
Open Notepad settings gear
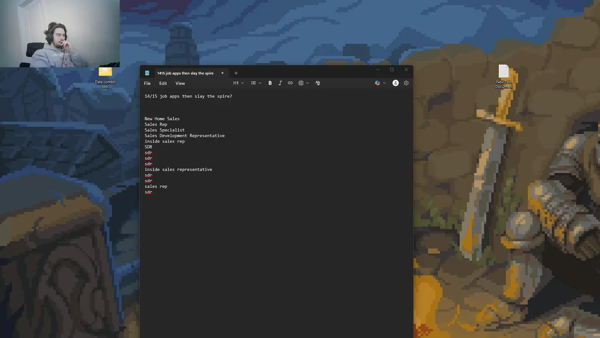406,83
